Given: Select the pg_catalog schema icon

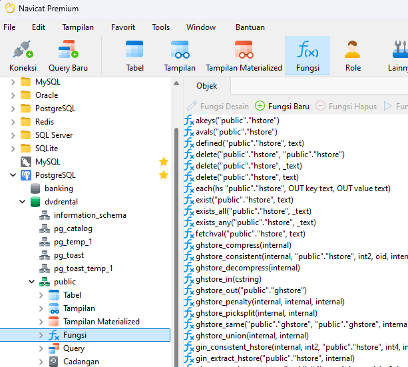Looking at the screenshot, I should [45, 228].
